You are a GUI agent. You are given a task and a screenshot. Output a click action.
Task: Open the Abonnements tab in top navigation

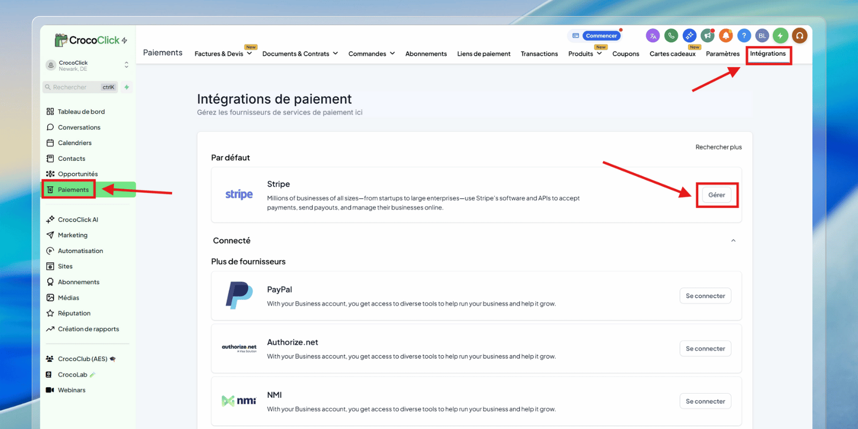point(426,54)
